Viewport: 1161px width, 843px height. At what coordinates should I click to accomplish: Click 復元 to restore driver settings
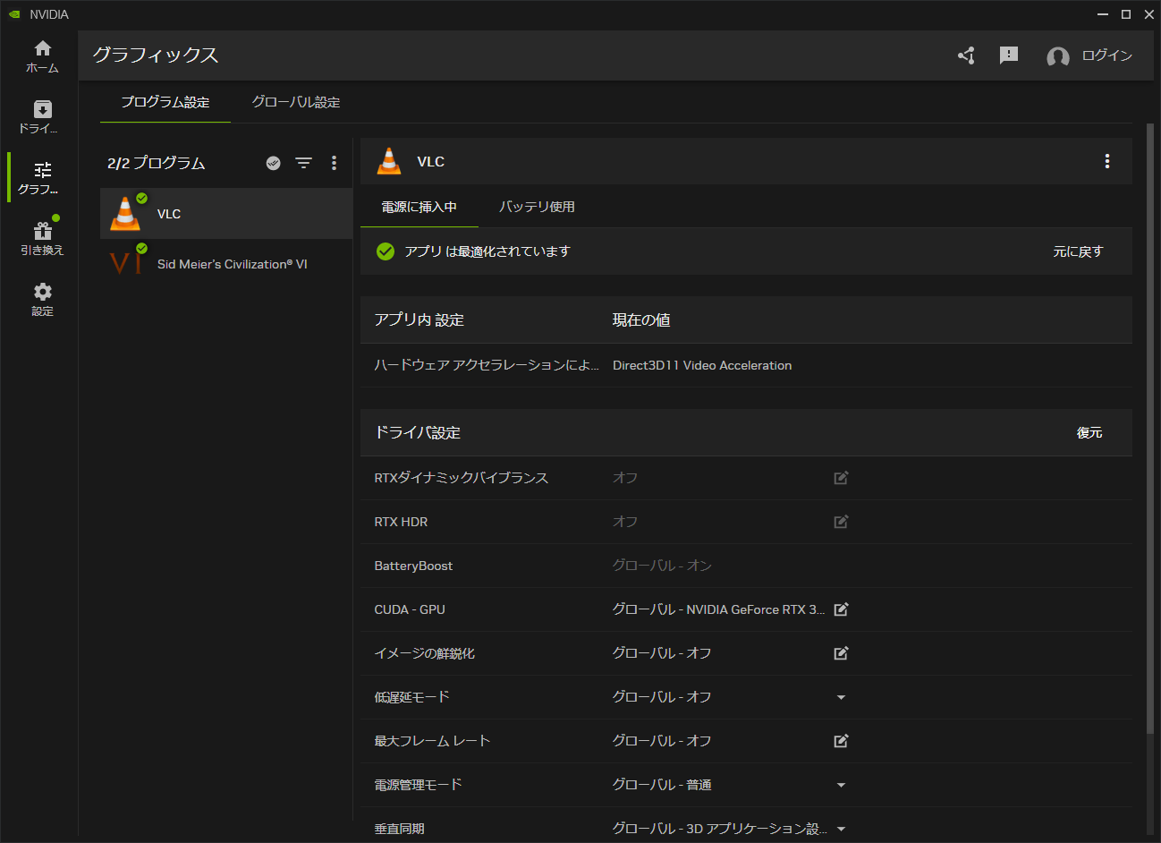click(1089, 433)
